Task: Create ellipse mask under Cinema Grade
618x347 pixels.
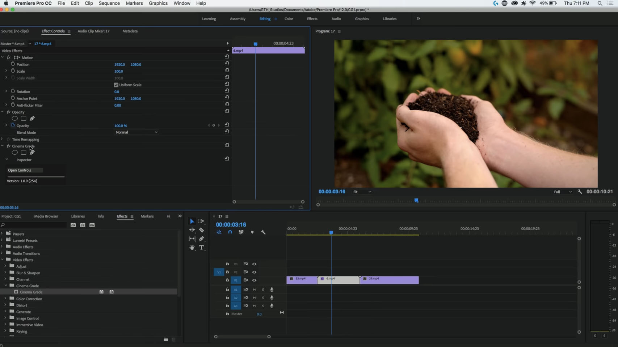Action: [14, 153]
